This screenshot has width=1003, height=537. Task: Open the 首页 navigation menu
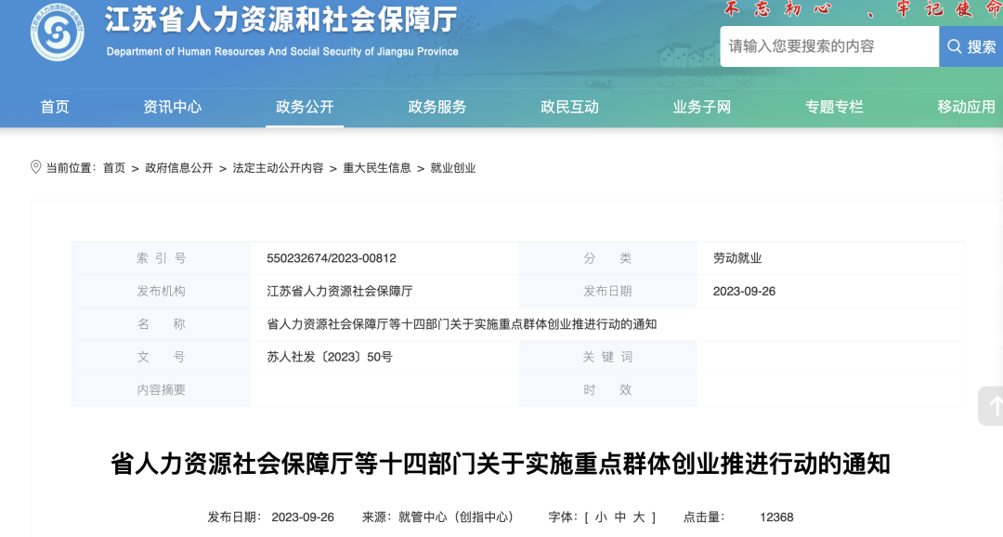pos(55,107)
